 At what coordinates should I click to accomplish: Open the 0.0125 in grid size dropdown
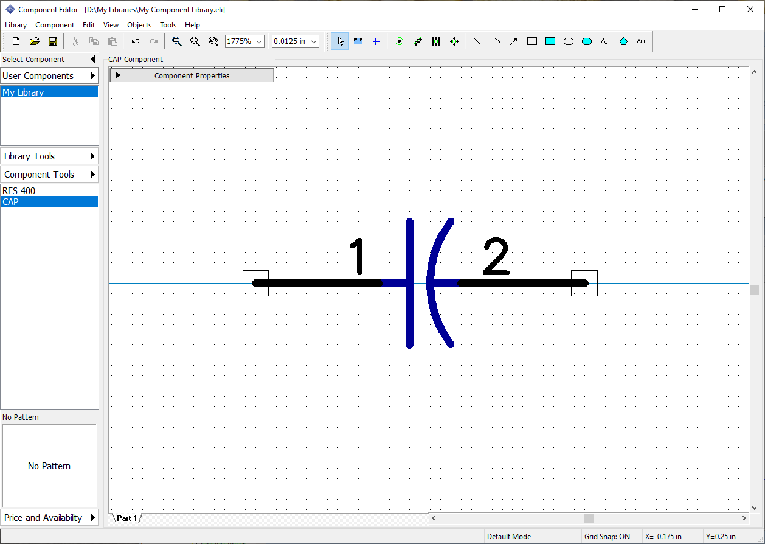pyautogui.click(x=314, y=41)
